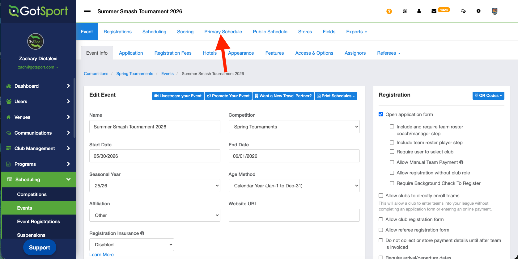This screenshot has height=259, width=518.
Task: Click the user profile icon in header
Action: pos(419,11)
